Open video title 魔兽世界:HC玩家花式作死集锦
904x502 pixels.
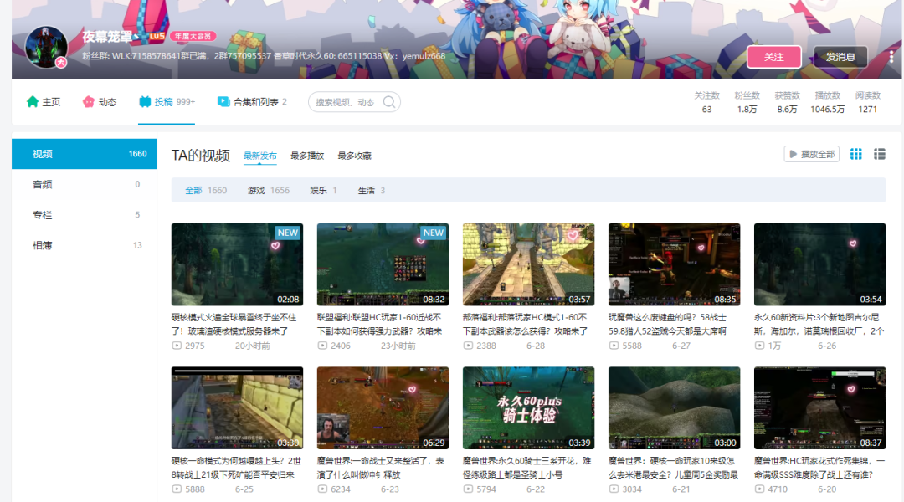(819, 468)
